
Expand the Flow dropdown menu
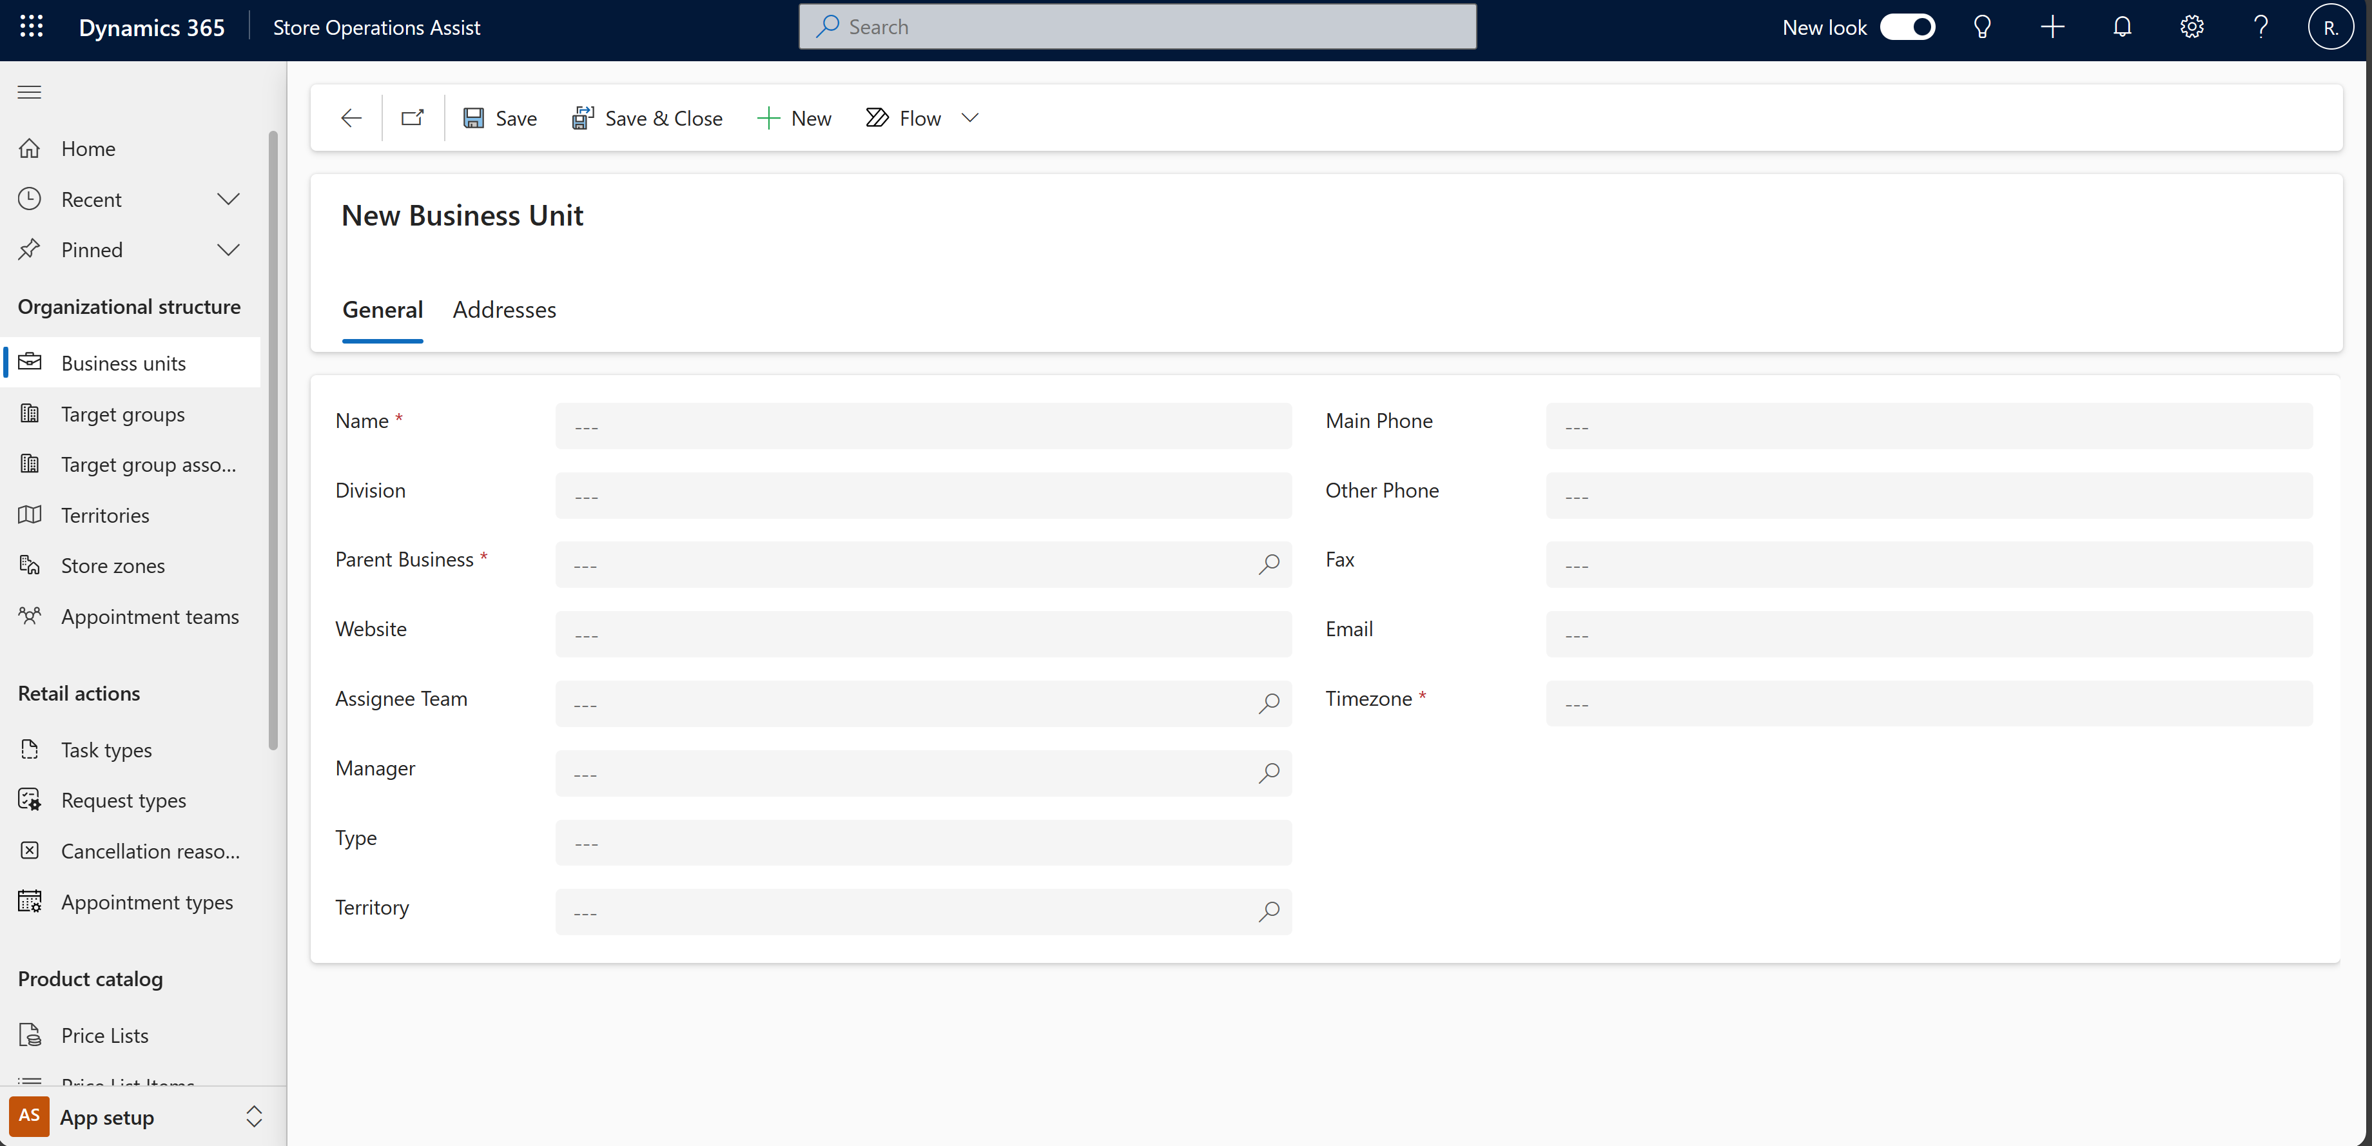point(968,117)
